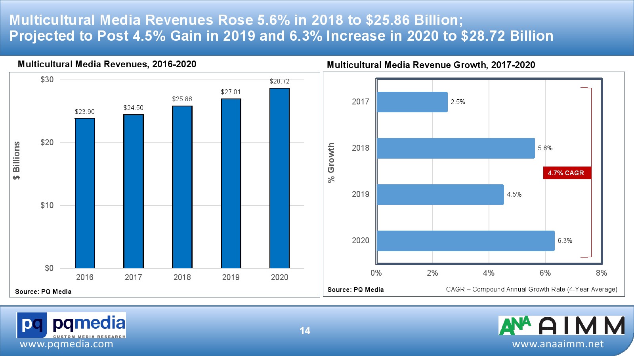The width and height of the screenshot is (634, 356).
Task: Click the % Growth axis label
Action: [331, 163]
